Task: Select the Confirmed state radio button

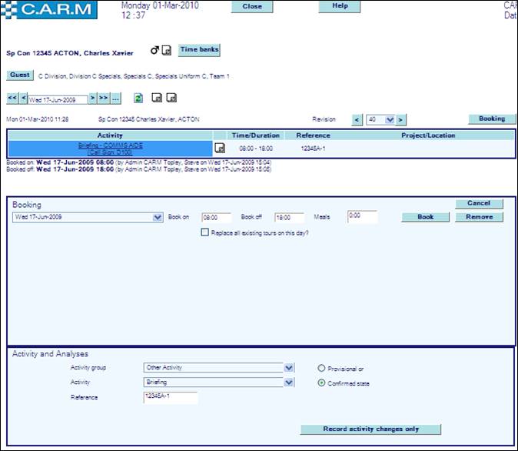Action: [x=321, y=383]
